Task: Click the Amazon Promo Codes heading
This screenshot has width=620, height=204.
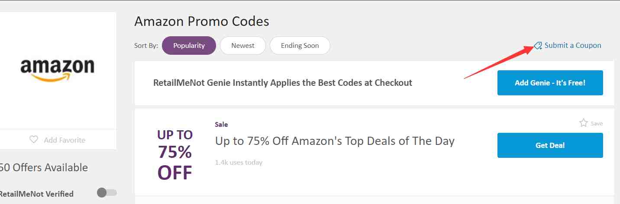Action: point(202,21)
